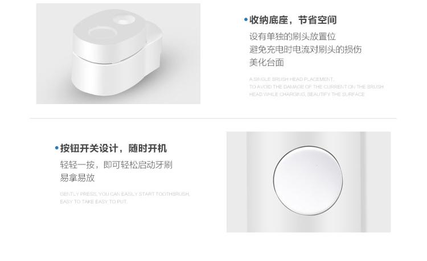
Task: Click the text line 避免充电时电流对刷头的损伤
Action: (x=305, y=49)
